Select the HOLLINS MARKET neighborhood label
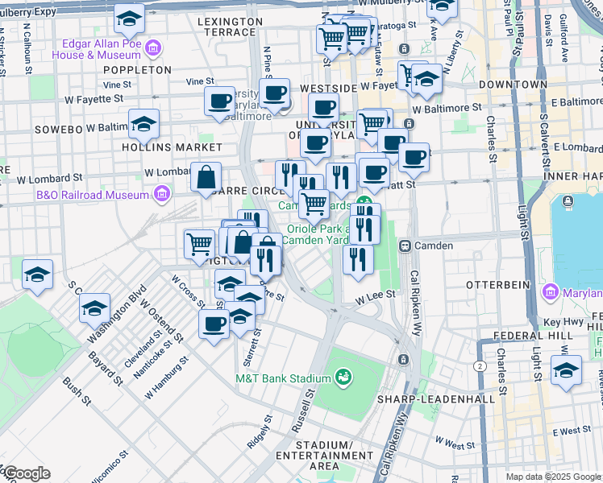 172,147
